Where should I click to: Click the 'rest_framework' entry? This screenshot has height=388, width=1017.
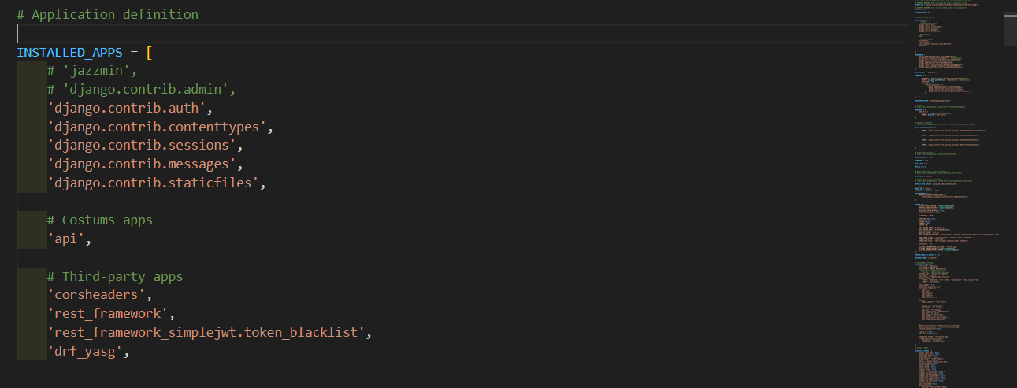click(107, 314)
